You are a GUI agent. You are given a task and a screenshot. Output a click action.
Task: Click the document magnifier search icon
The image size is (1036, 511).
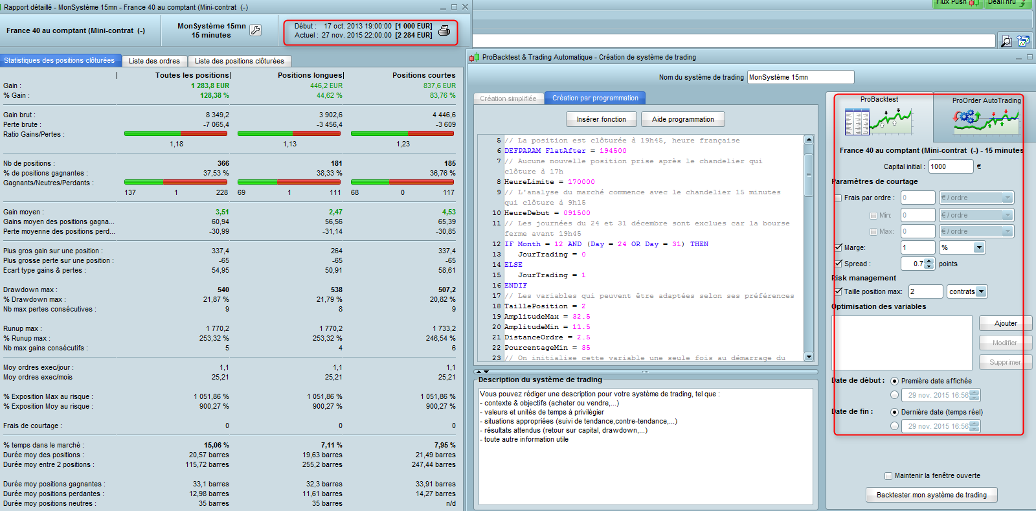(x=1006, y=41)
